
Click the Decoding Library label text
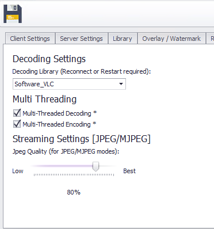pos(82,71)
